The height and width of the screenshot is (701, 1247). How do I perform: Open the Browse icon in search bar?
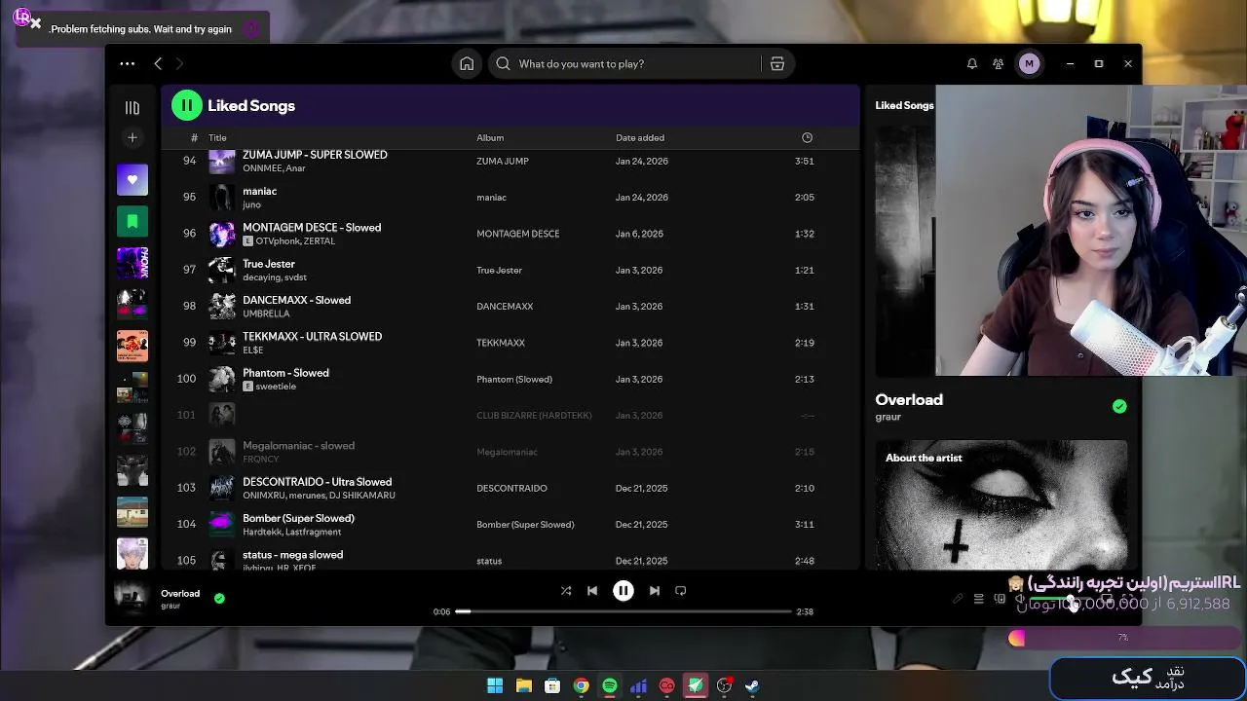[x=777, y=63]
